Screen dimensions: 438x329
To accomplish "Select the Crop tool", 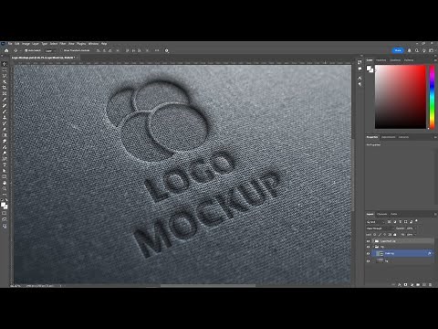I will [x=5, y=88].
